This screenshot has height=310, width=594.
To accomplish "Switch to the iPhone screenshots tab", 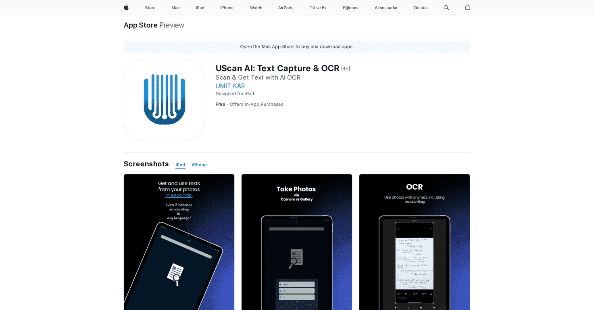I will (x=199, y=165).
